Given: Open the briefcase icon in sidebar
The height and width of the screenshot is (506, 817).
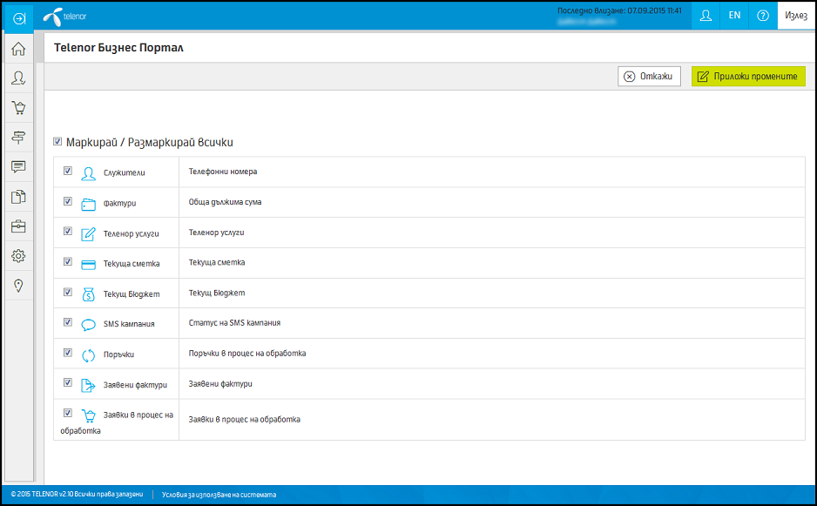Looking at the screenshot, I should (18, 226).
